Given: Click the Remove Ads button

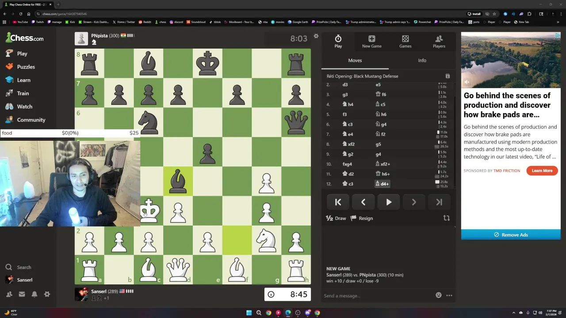Looking at the screenshot, I should coord(511,235).
